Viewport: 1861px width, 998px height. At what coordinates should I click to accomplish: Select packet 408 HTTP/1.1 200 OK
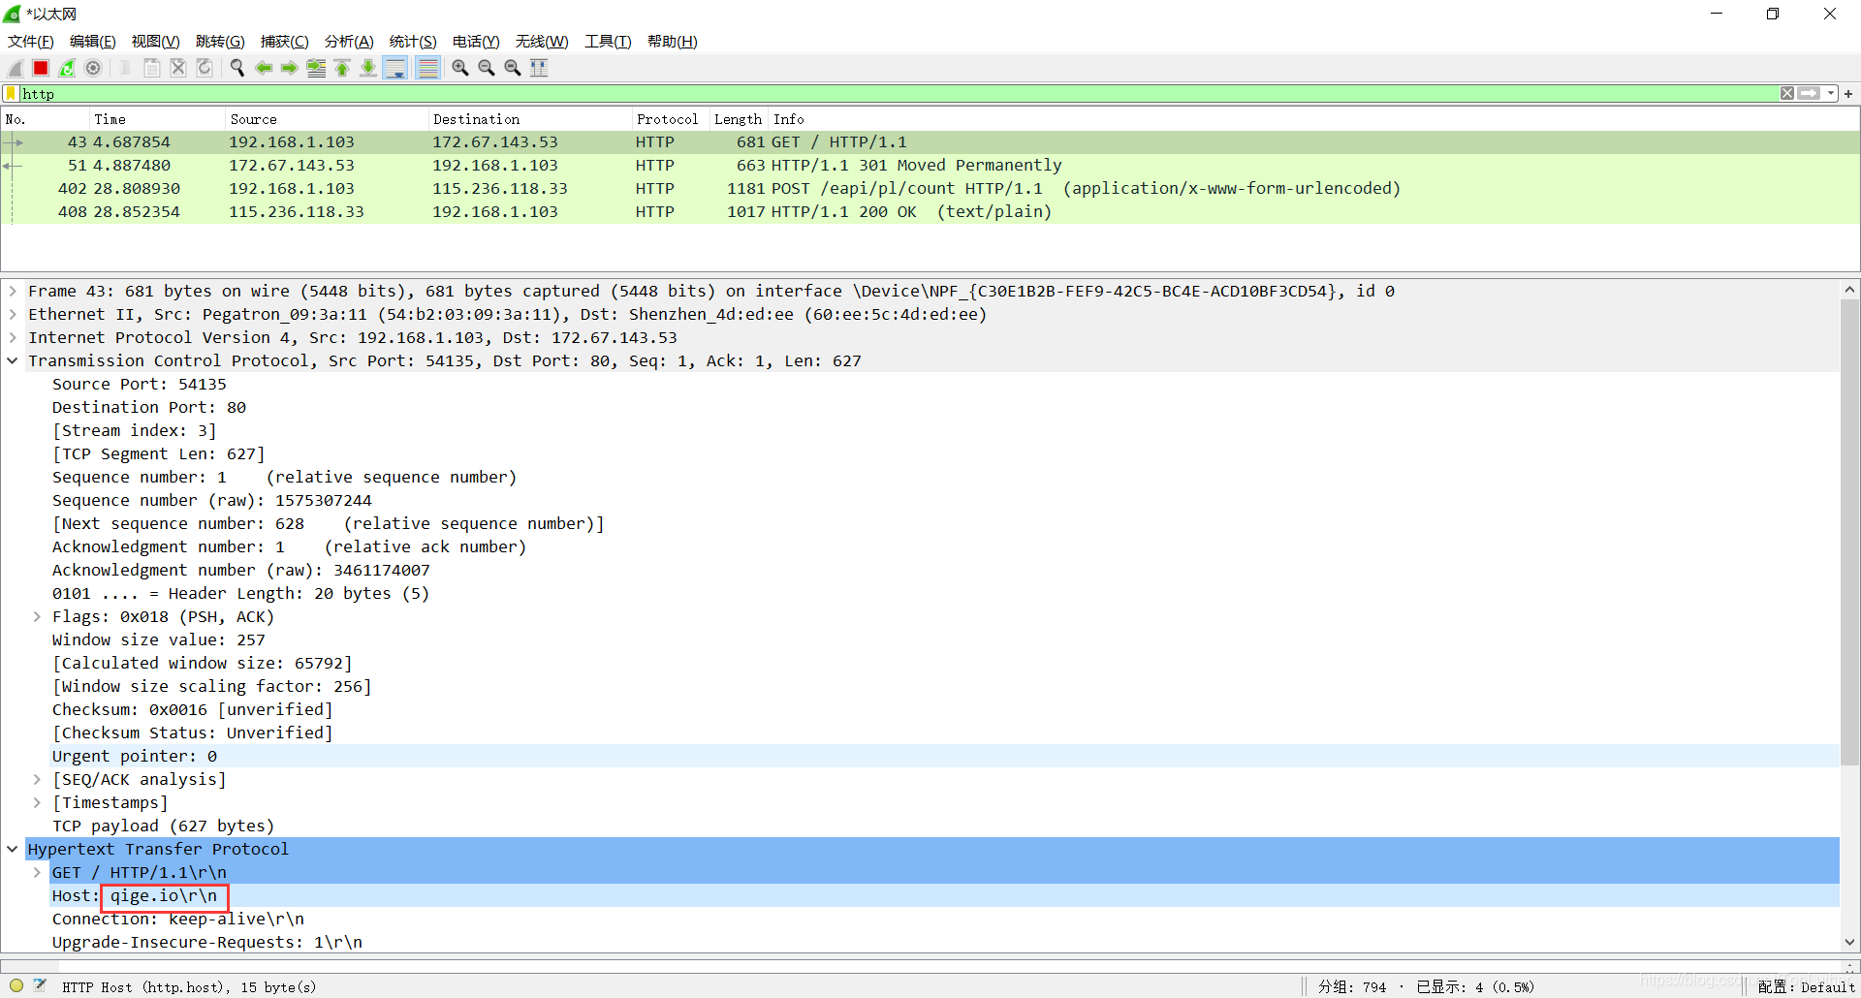930,212
